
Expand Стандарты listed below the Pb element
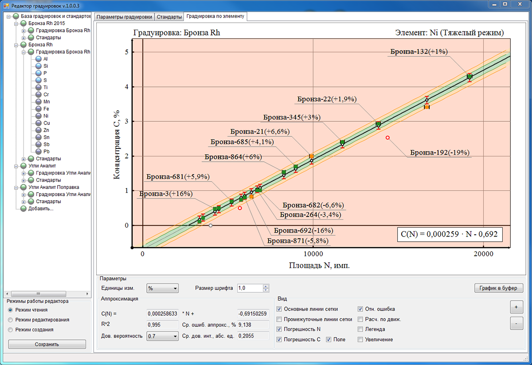(24, 159)
